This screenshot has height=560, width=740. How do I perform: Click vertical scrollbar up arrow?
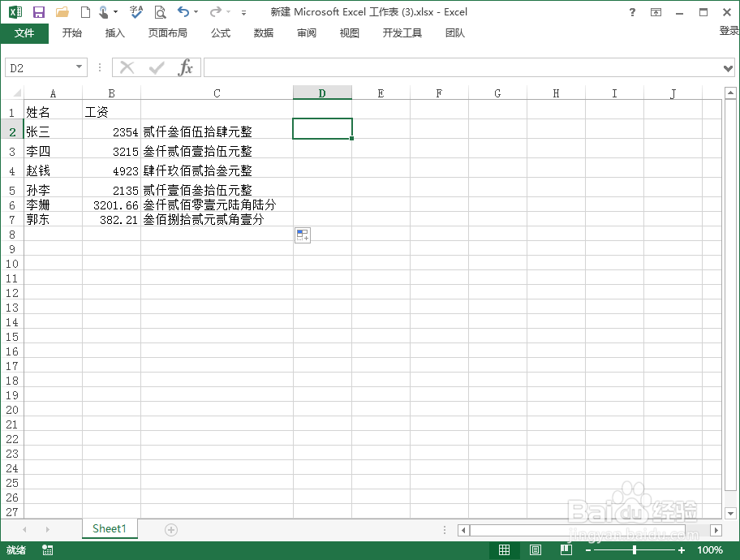[730, 93]
